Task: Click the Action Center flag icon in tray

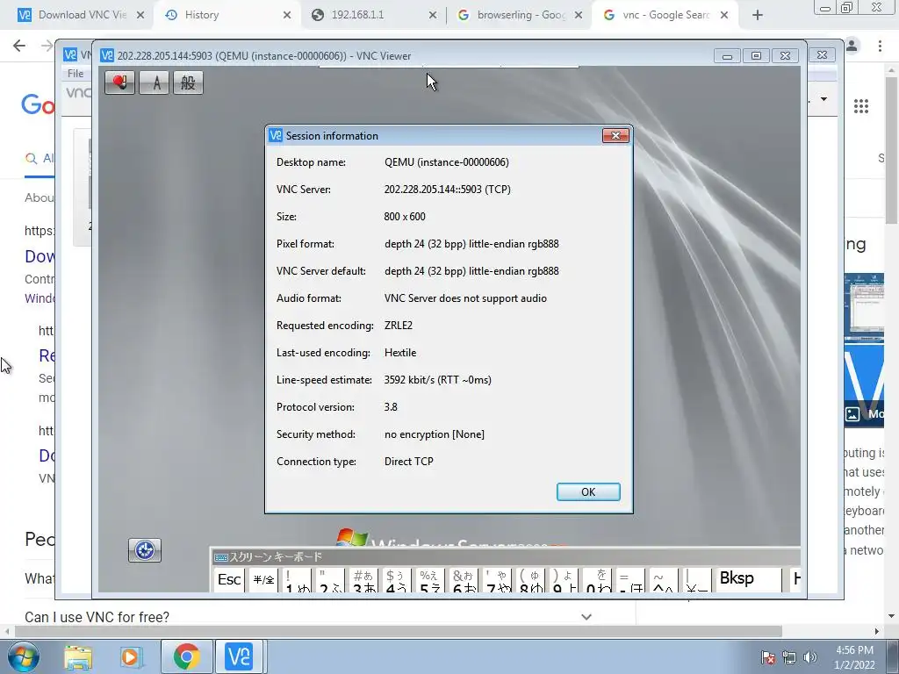Action: [x=768, y=657]
